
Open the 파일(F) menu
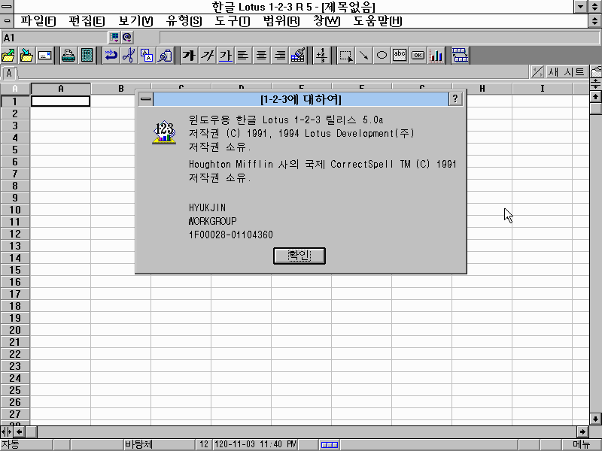[38, 21]
